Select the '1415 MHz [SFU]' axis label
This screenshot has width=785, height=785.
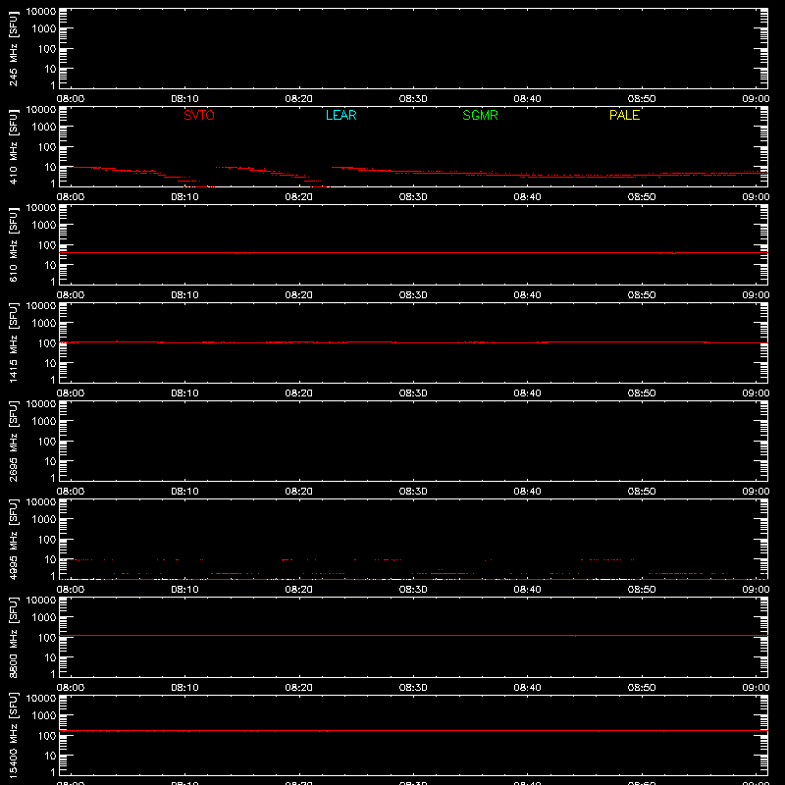click(x=13, y=342)
